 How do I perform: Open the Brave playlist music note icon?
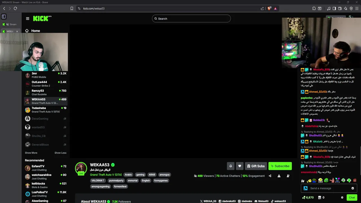click(329, 8)
